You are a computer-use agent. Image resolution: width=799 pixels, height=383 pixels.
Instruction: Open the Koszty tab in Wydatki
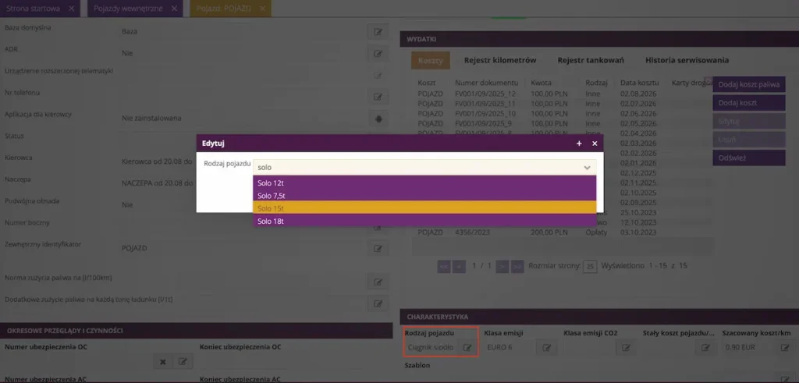(x=431, y=60)
